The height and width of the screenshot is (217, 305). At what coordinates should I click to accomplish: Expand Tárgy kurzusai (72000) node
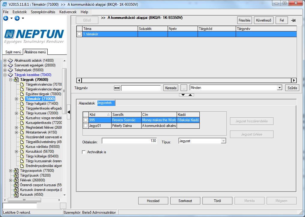tap(16, 113)
